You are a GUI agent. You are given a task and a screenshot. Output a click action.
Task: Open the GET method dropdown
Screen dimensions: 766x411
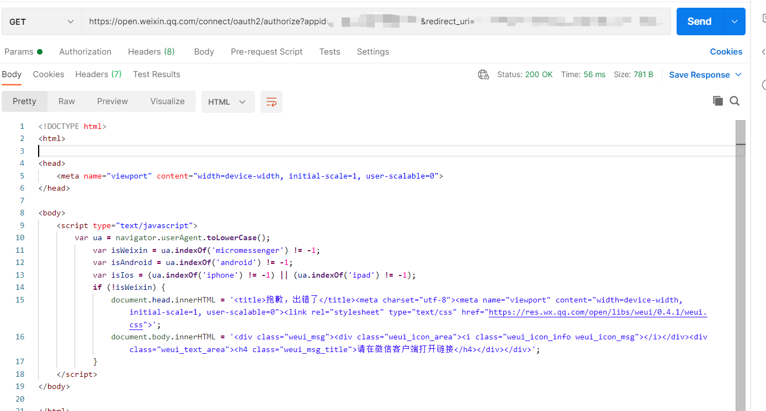point(41,21)
